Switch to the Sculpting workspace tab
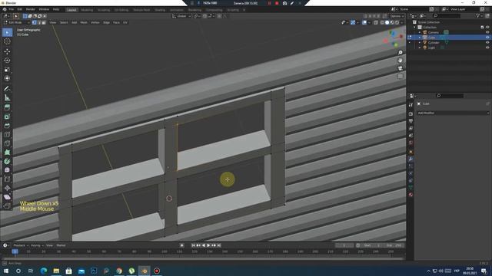The height and width of the screenshot is (276, 492). pos(104,10)
